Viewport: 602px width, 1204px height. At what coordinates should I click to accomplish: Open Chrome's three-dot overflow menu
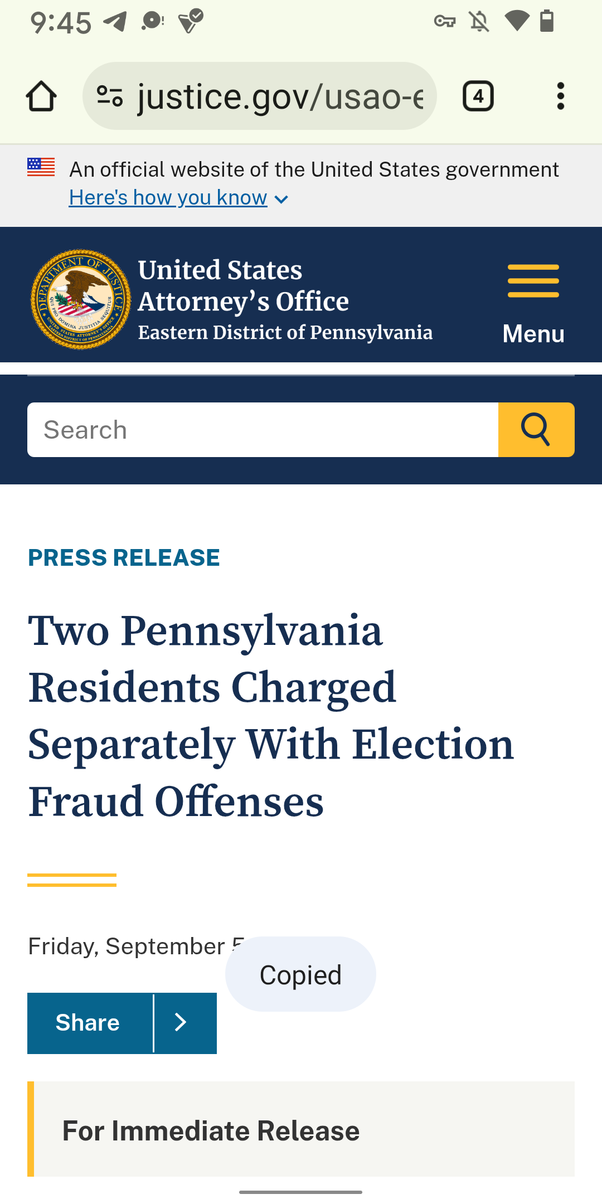click(x=560, y=96)
